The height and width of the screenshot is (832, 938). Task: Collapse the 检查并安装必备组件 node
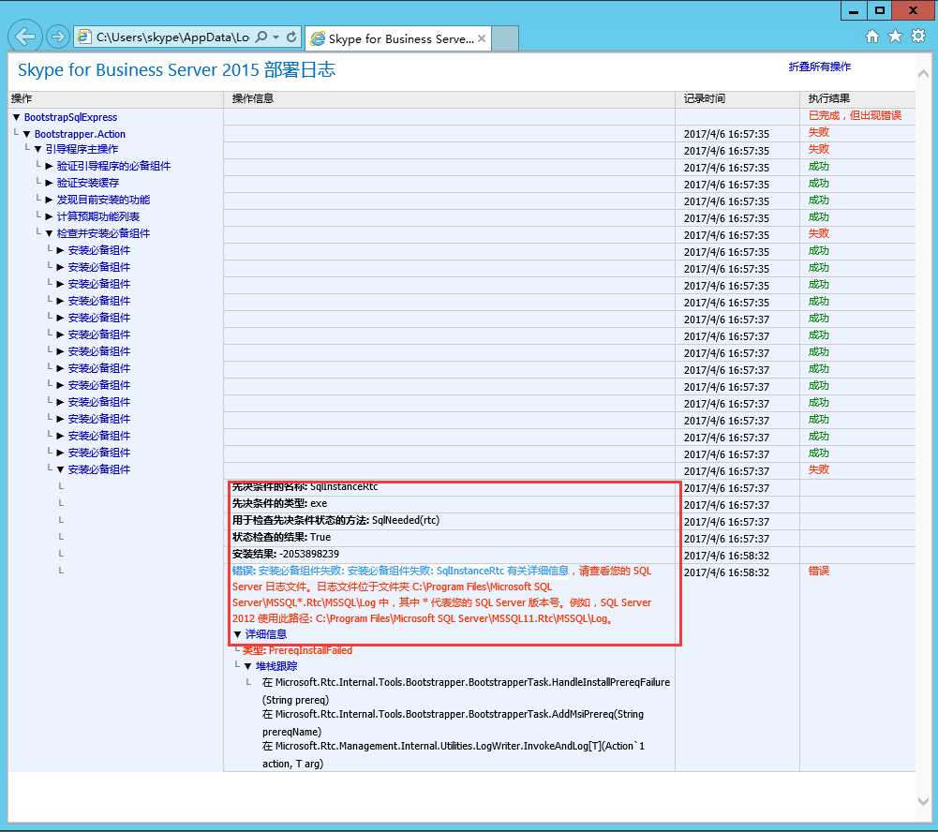(49, 233)
